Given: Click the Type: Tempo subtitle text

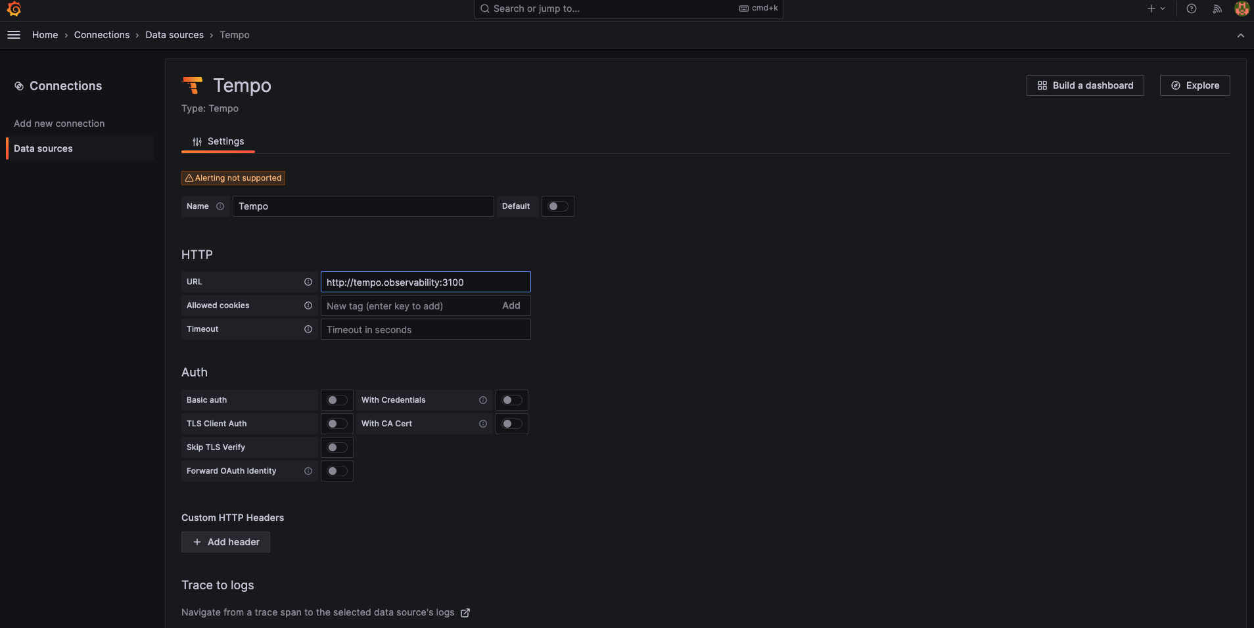Looking at the screenshot, I should (210, 108).
